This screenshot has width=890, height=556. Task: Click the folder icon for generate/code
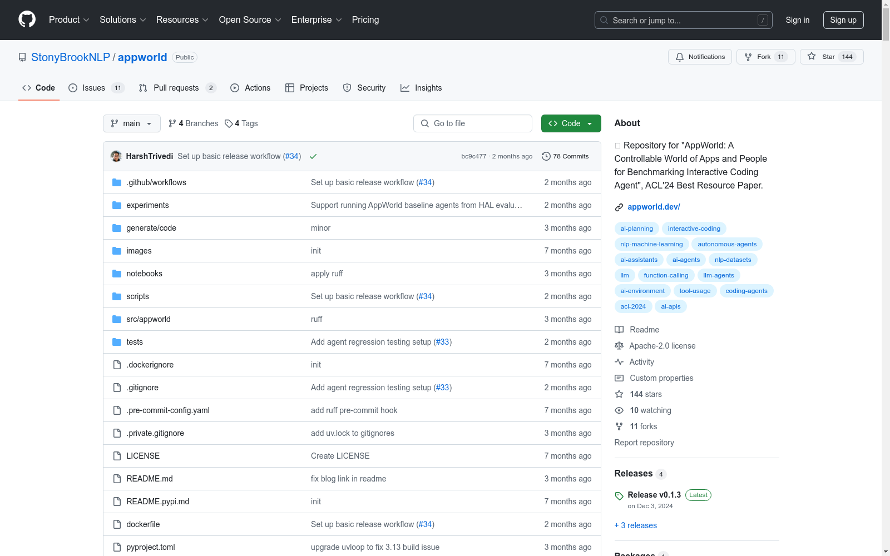[117, 228]
